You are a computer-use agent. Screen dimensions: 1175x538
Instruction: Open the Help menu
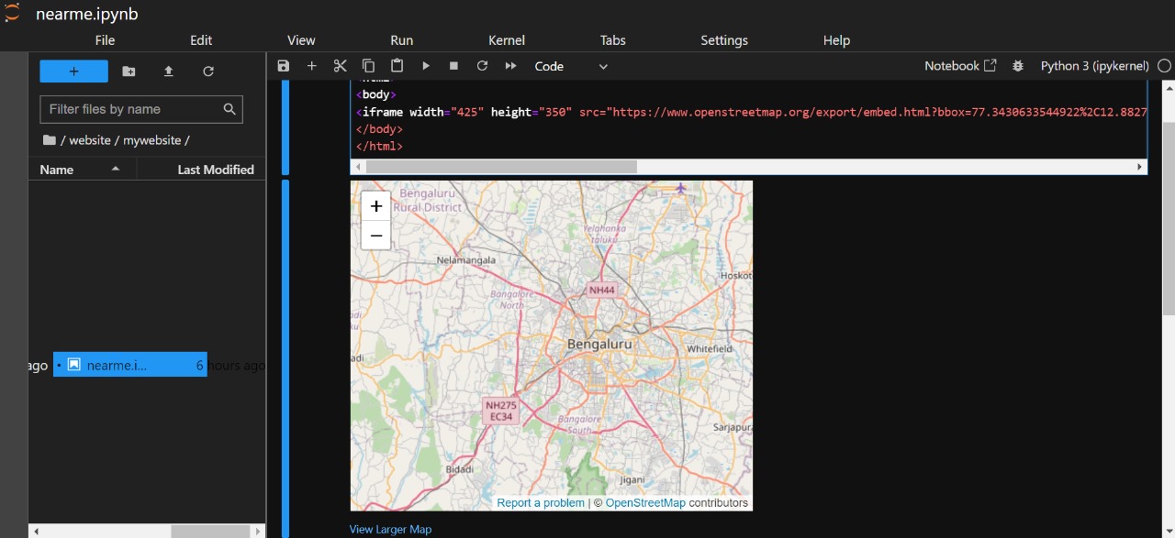pyautogui.click(x=836, y=40)
